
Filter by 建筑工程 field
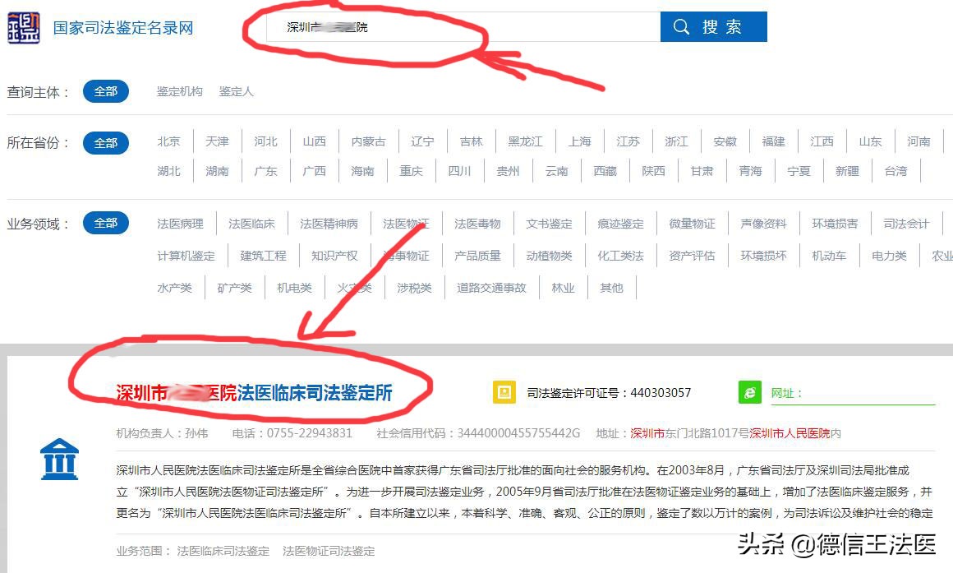pos(263,256)
